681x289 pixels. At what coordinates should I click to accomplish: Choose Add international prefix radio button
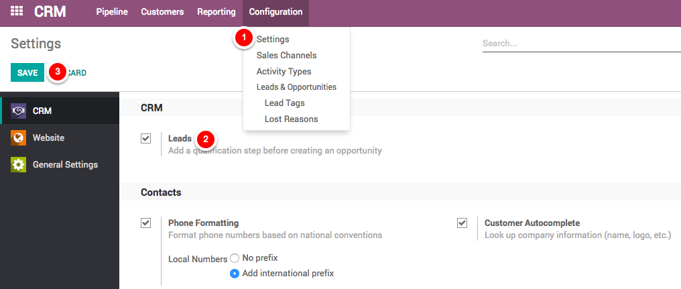235,274
